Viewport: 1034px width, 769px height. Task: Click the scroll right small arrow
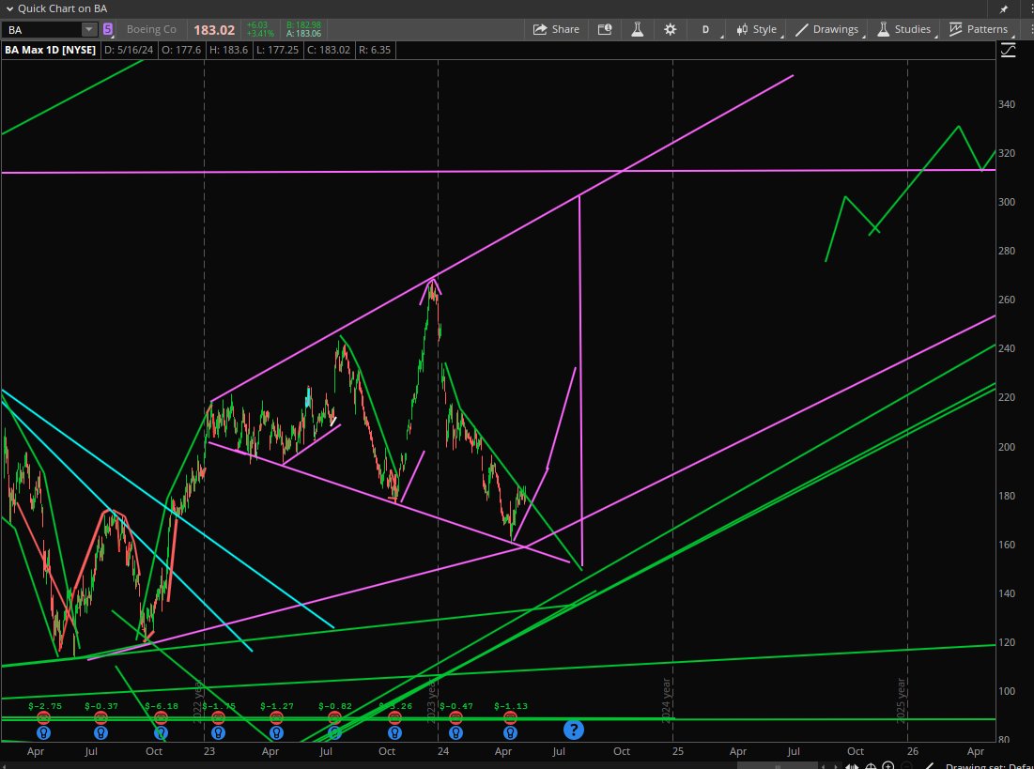pos(838,765)
